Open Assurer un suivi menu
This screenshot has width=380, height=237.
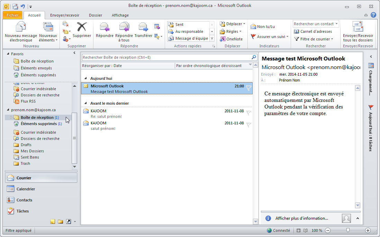click(x=270, y=37)
